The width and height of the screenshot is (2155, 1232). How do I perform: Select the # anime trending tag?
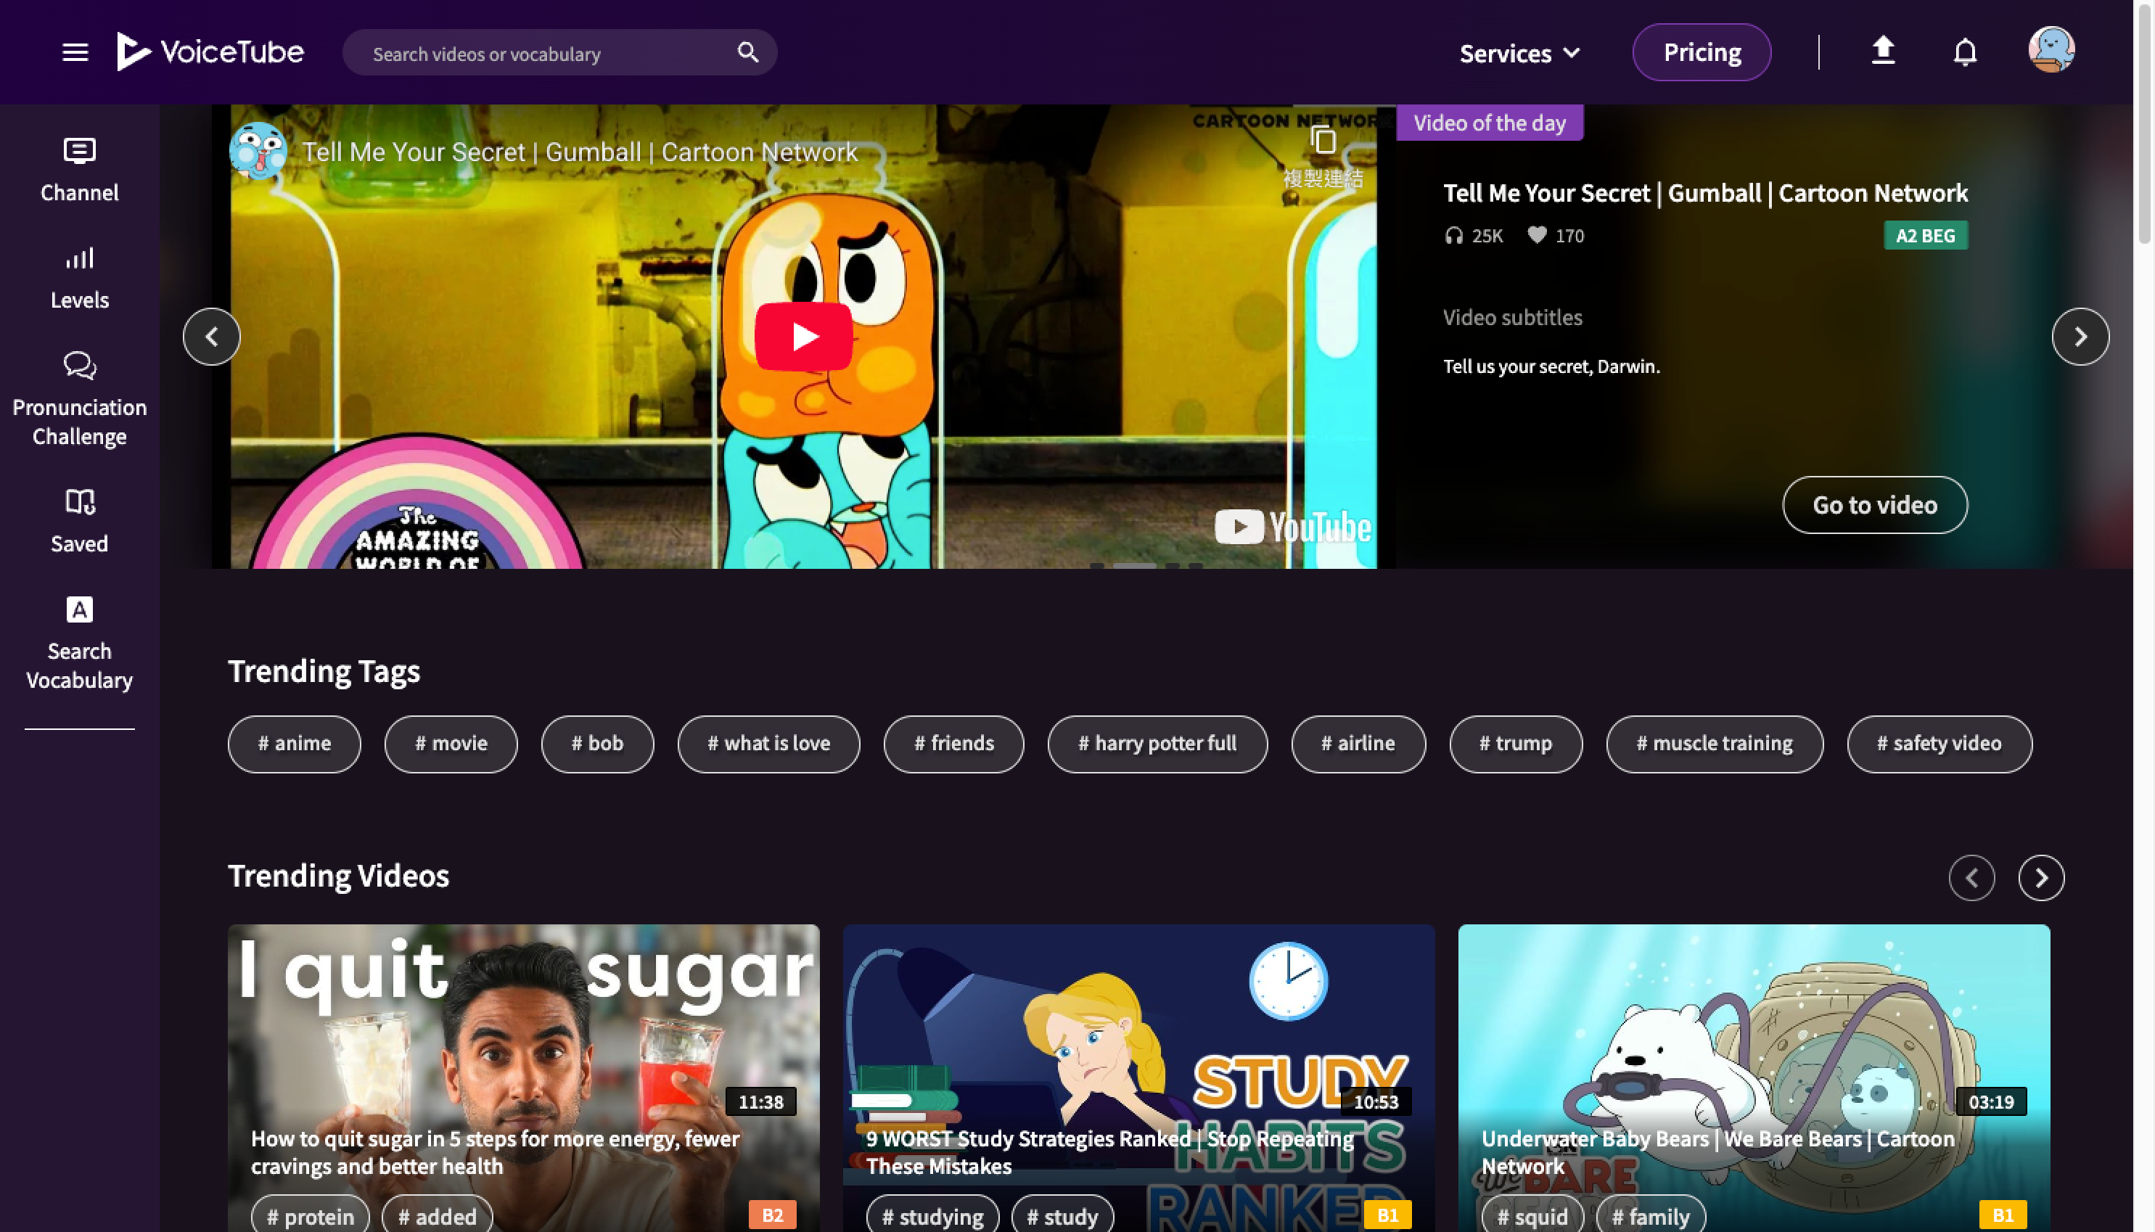point(294,744)
